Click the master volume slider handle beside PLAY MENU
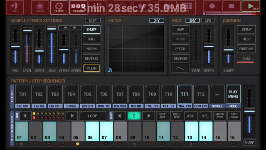The height and width of the screenshot is (150, 266). pyautogui.click(x=249, y=111)
